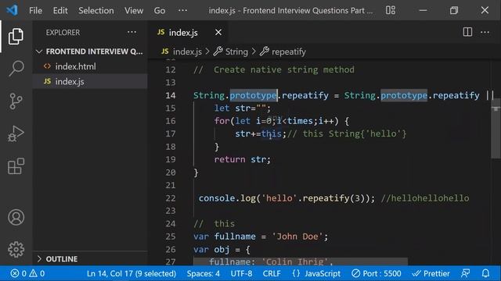Open the Customize Layout icon
Screen dimensions: 501x281
pyautogui.click(x=390, y=10)
